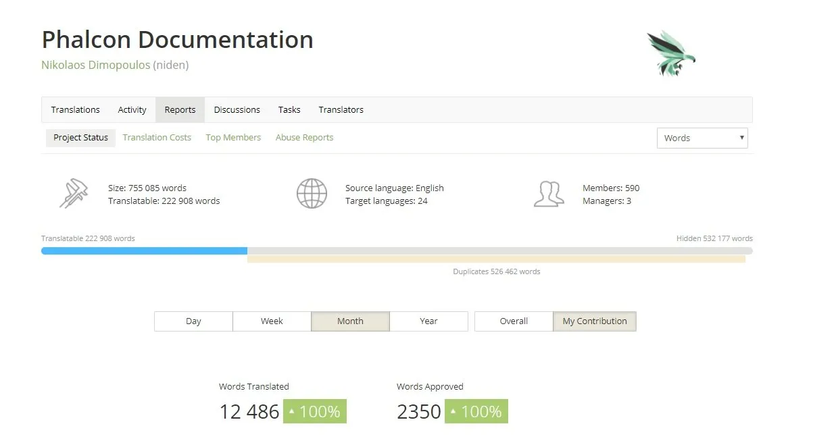Screen dimensions: 836x447
Task: Click 'Duplicates 526 462 words' label
Action: click(x=497, y=271)
